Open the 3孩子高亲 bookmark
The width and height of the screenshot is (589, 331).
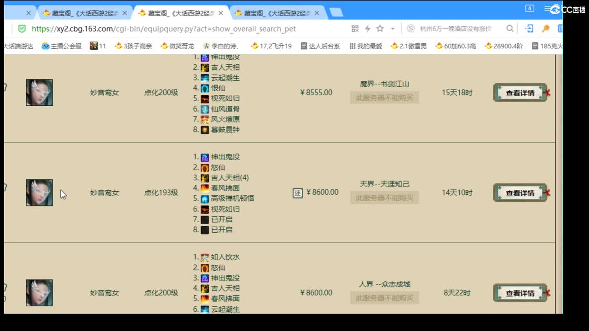click(133, 46)
